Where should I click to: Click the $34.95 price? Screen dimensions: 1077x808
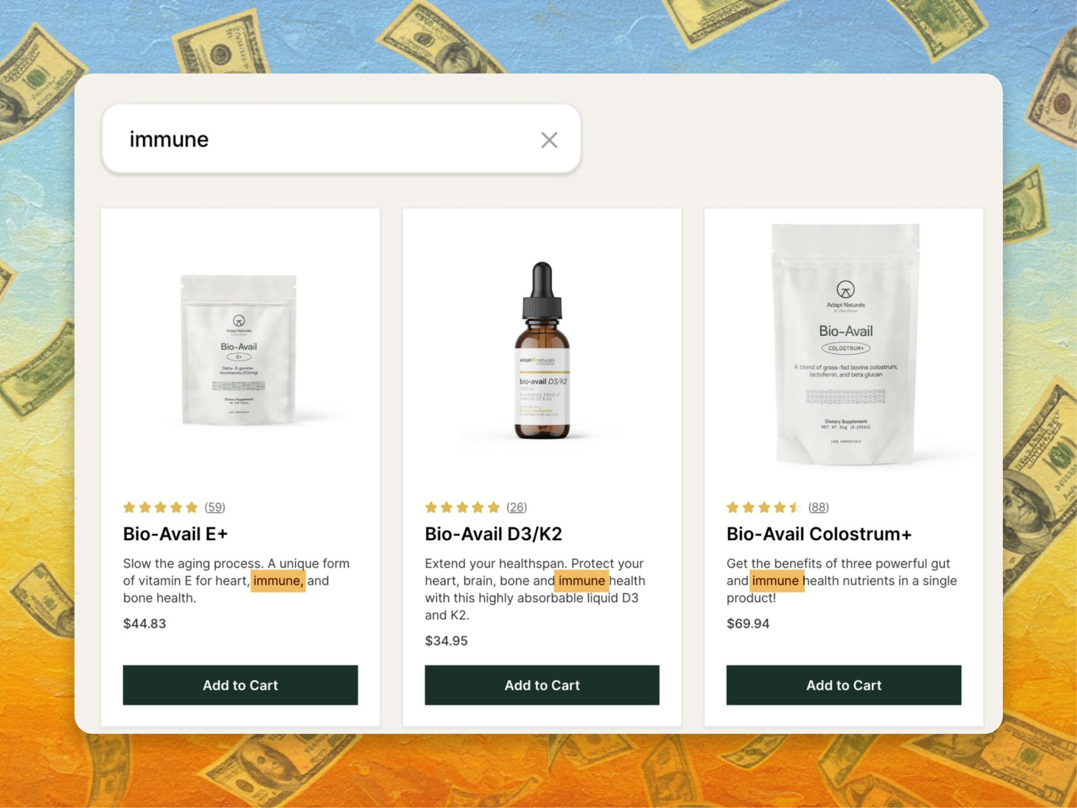[446, 641]
